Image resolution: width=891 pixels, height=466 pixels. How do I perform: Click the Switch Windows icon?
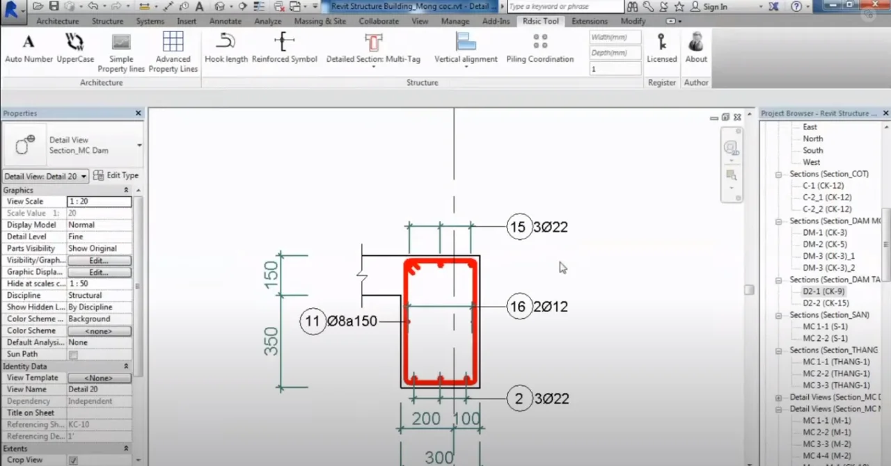coord(294,6)
